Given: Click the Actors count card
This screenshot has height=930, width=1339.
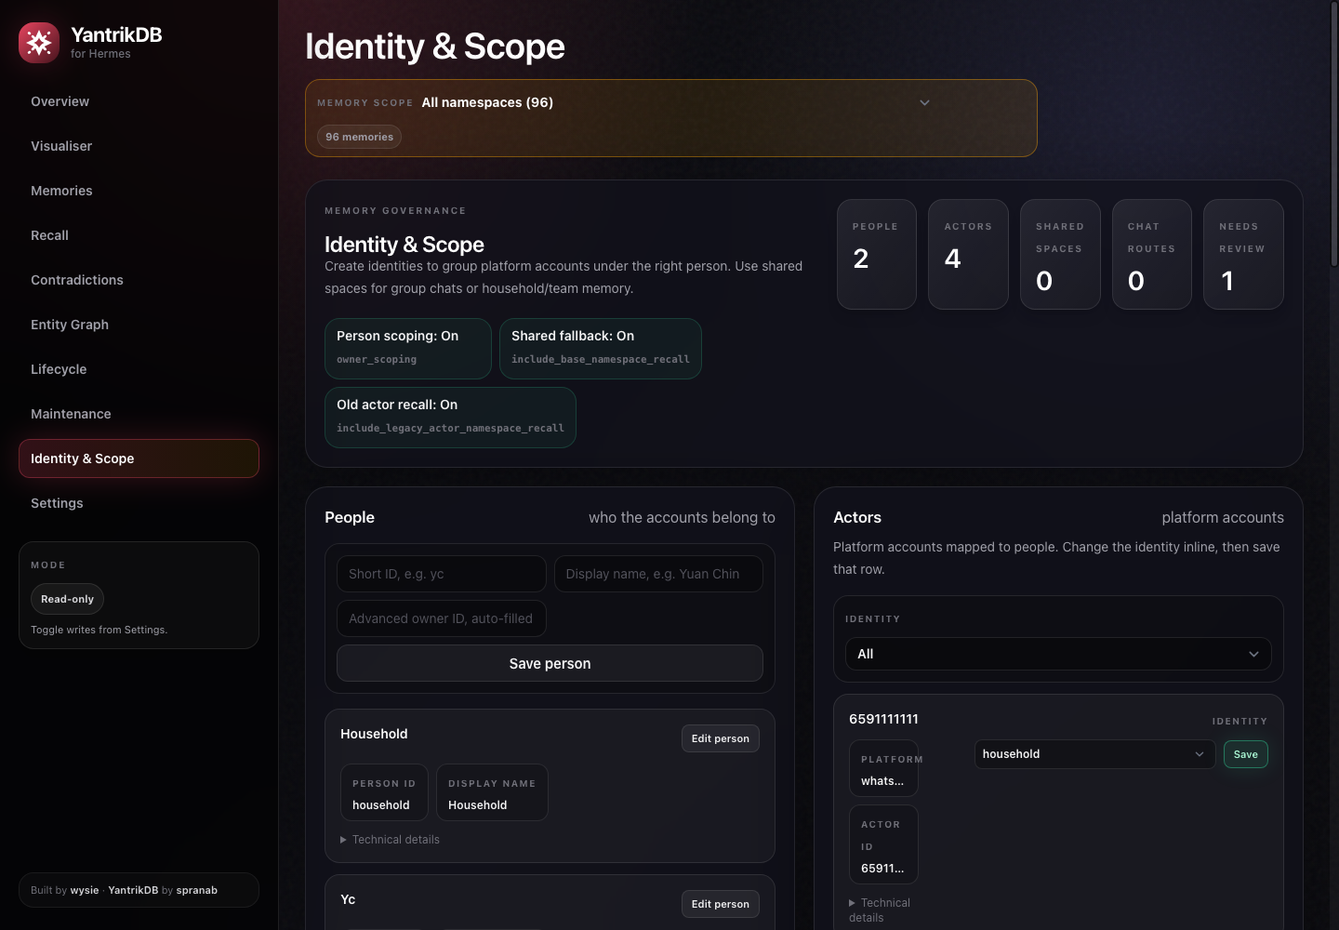Looking at the screenshot, I should (968, 254).
